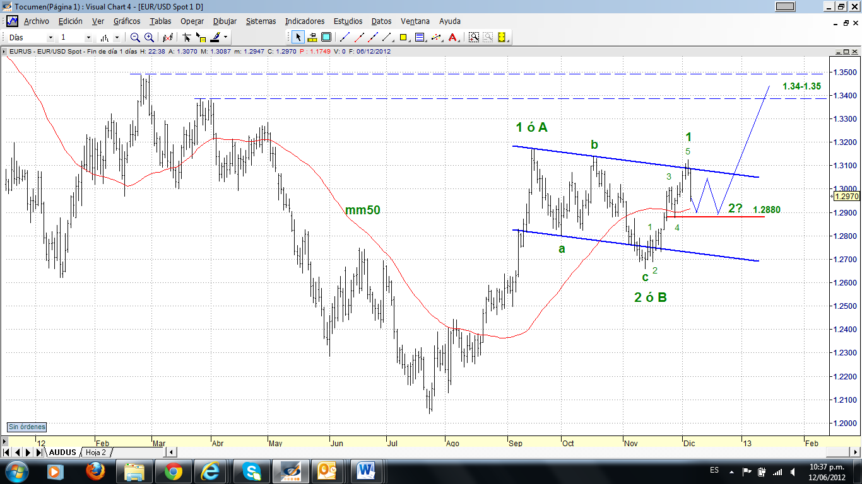Viewport: 862px width, 484px height.
Task: Open the Sistemas menu
Action: click(261, 21)
